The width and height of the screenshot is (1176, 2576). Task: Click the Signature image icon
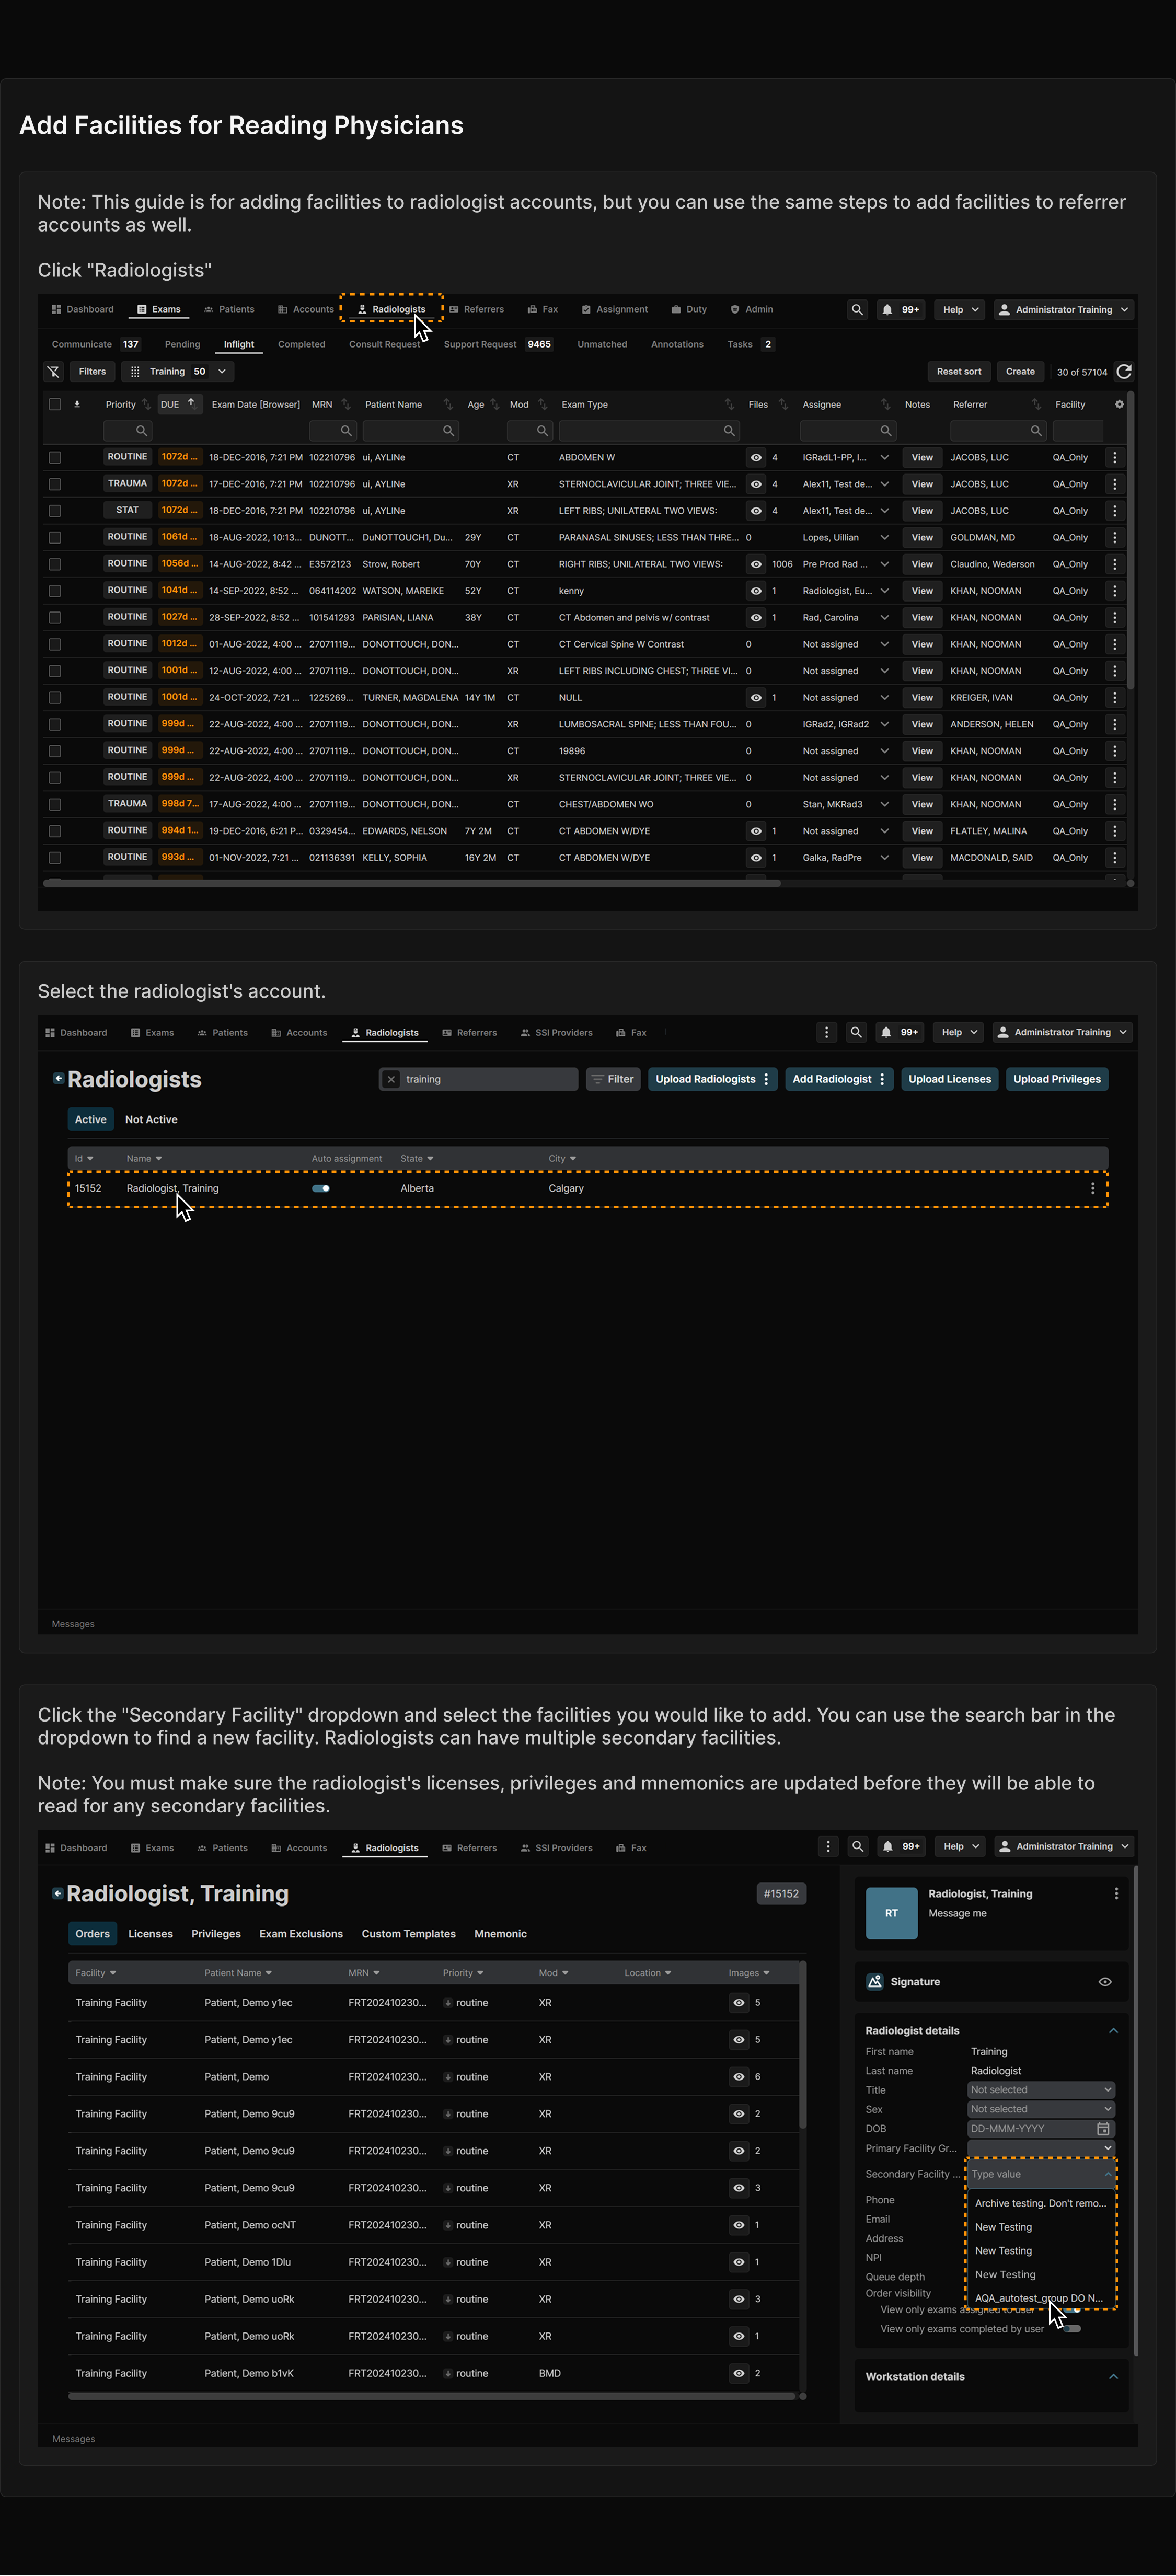click(875, 1981)
